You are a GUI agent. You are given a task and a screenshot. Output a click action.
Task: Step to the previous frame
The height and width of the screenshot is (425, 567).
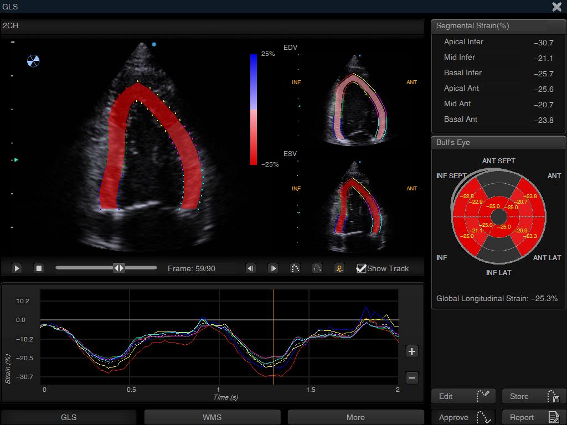[251, 268]
